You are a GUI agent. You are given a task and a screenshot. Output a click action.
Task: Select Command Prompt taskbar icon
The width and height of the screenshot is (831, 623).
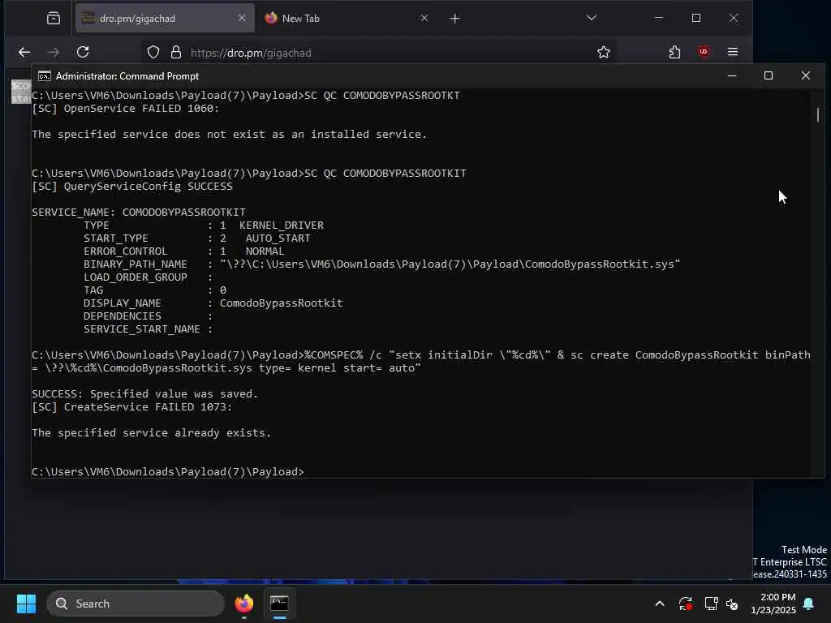tap(279, 604)
